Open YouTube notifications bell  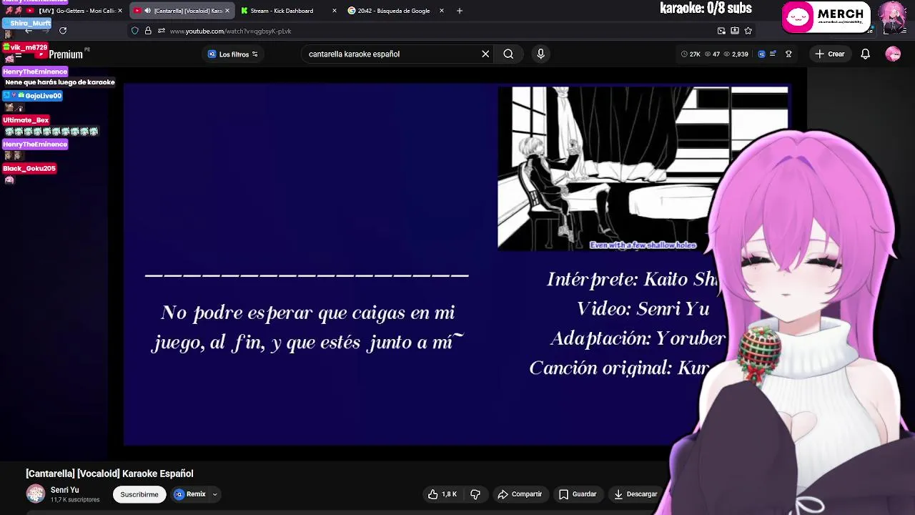[865, 54]
